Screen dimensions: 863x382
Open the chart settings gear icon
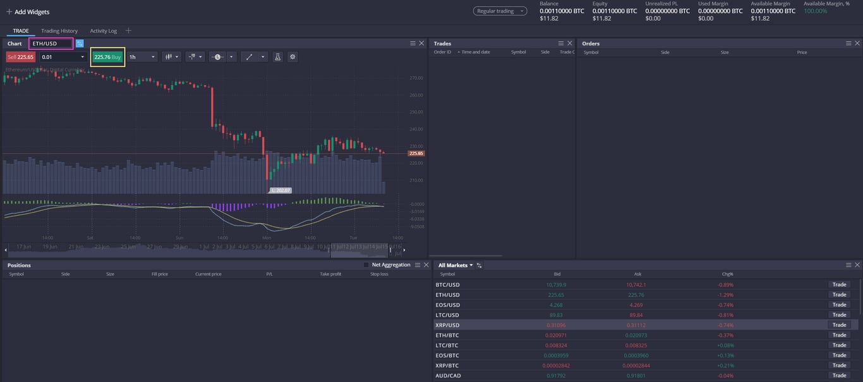click(292, 57)
